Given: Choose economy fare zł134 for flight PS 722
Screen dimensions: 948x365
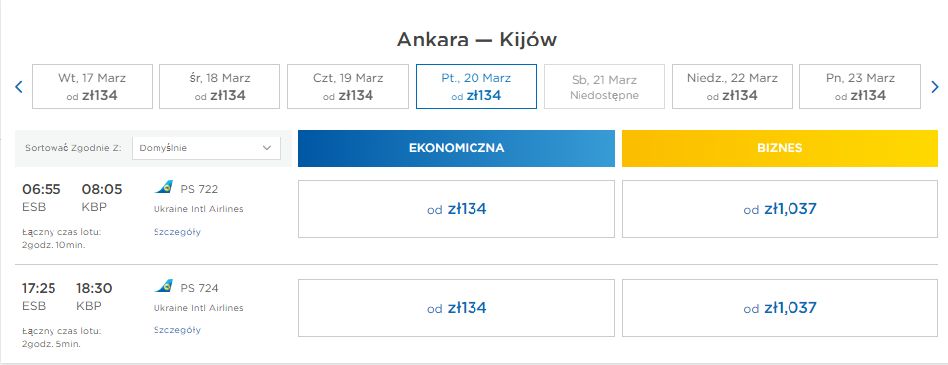Looking at the screenshot, I should (x=457, y=210).
